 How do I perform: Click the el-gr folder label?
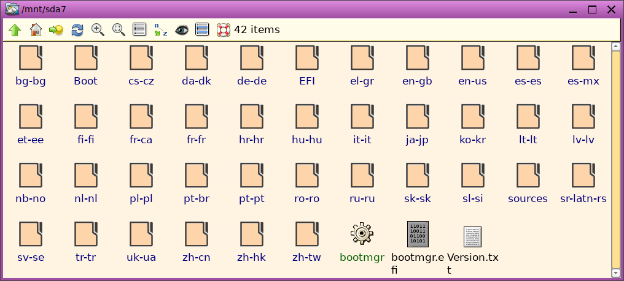pyautogui.click(x=362, y=81)
